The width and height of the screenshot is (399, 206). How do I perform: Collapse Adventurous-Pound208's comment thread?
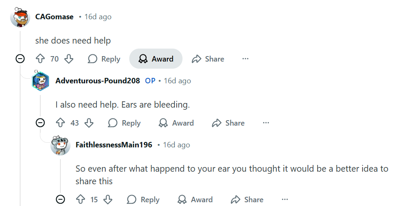pyautogui.click(x=40, y=123)
